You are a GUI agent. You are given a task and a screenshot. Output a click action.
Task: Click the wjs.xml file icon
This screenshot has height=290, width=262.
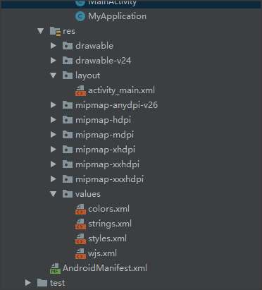point(80,253)
